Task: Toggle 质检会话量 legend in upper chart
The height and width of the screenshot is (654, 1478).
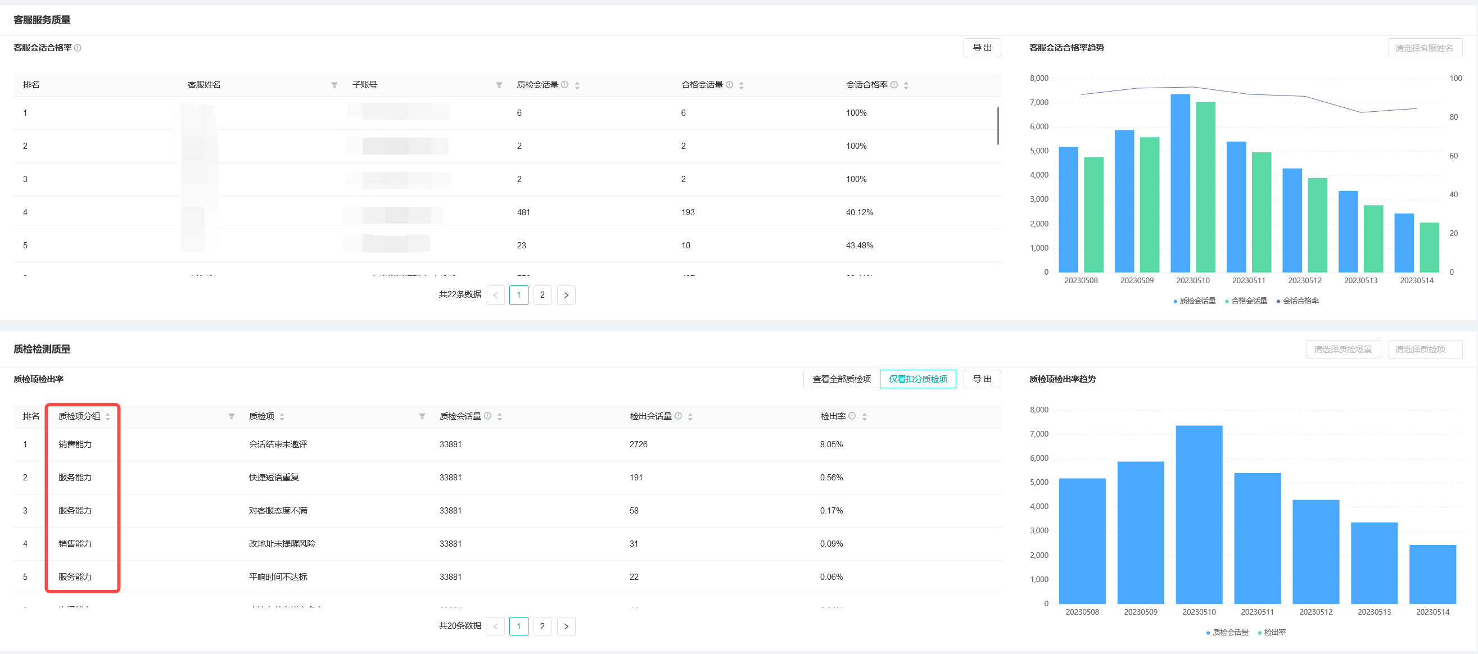Action: point(1195,301)
